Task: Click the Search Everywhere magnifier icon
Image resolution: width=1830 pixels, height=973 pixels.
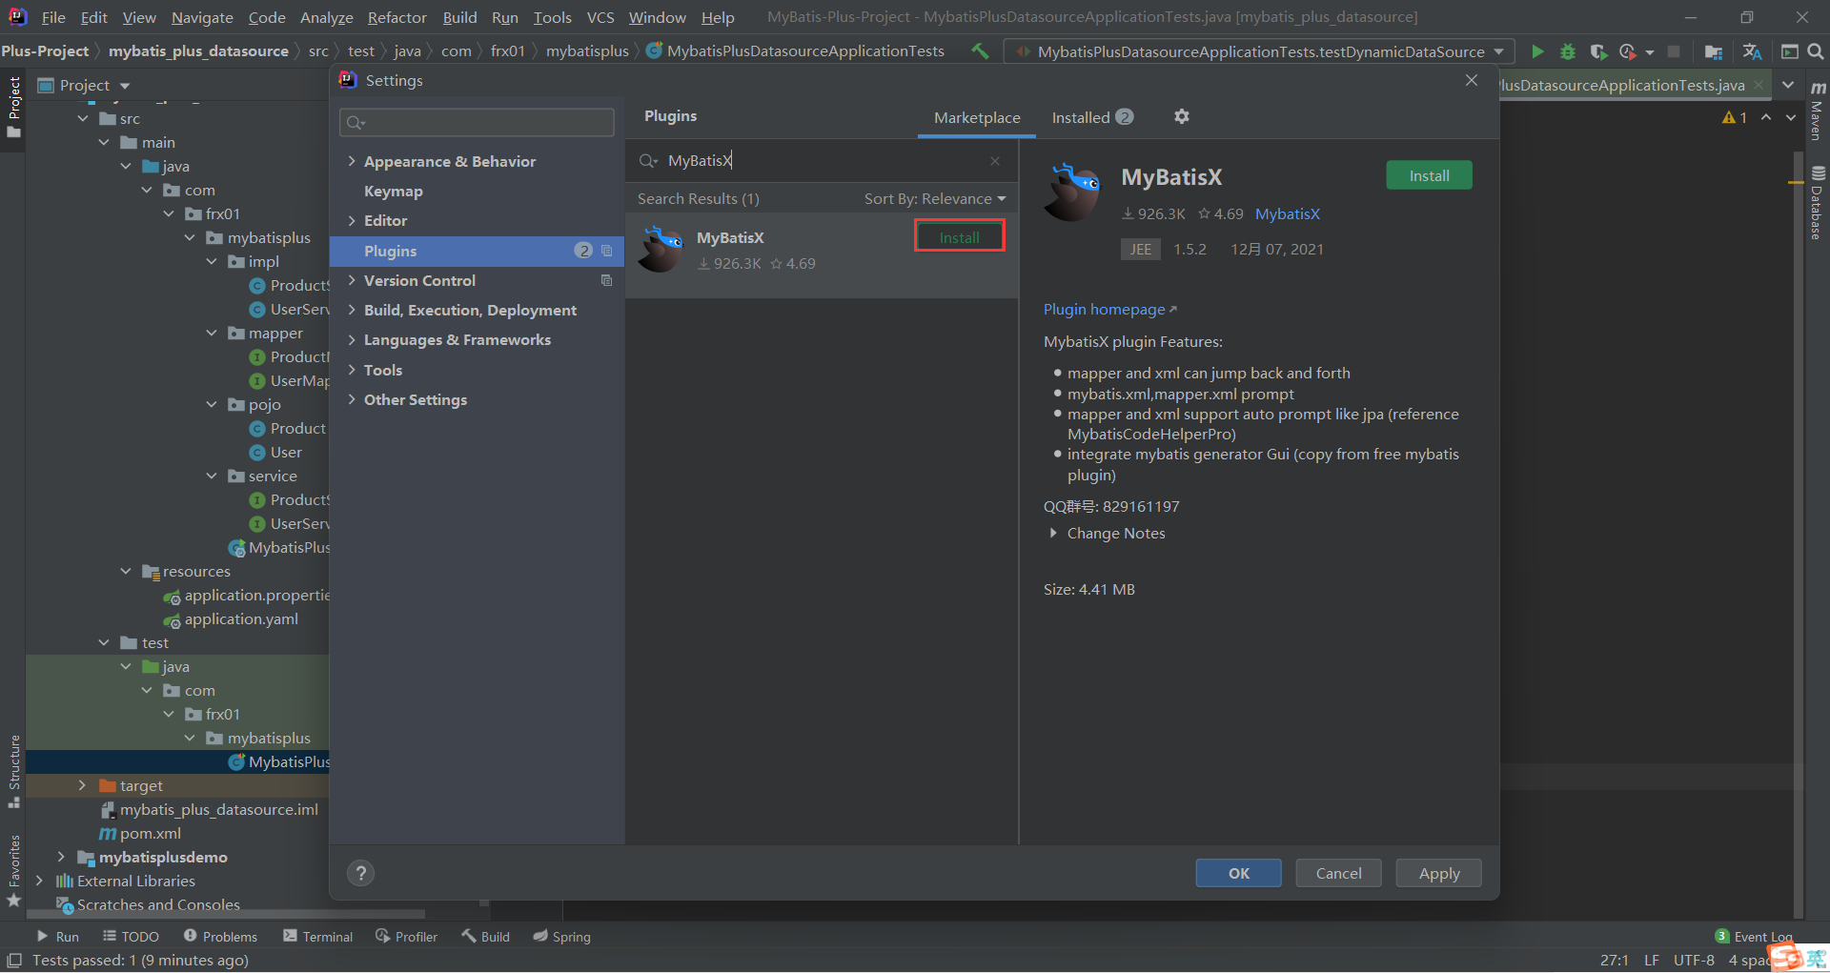Action: coord(1816,51)
